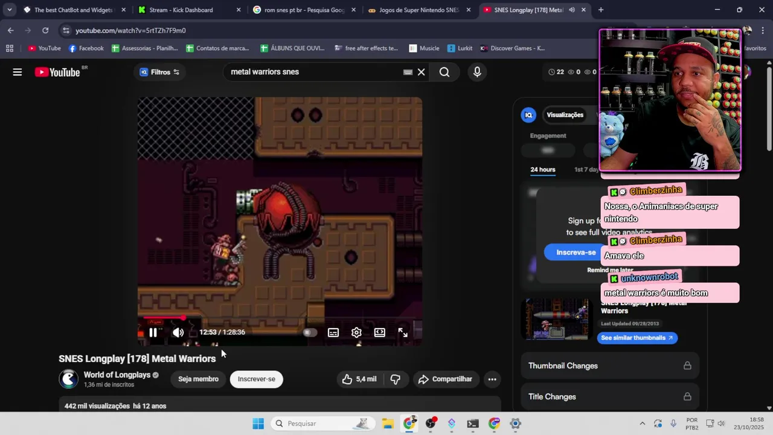Open the World of Longplays channel avatar
The height and width of the screenshot is (435, 773).
point(68,379)
